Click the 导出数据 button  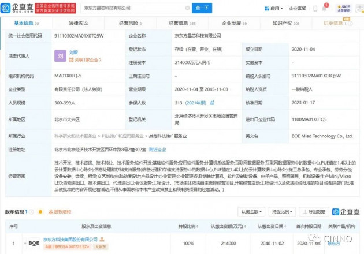tap(314, 212)
